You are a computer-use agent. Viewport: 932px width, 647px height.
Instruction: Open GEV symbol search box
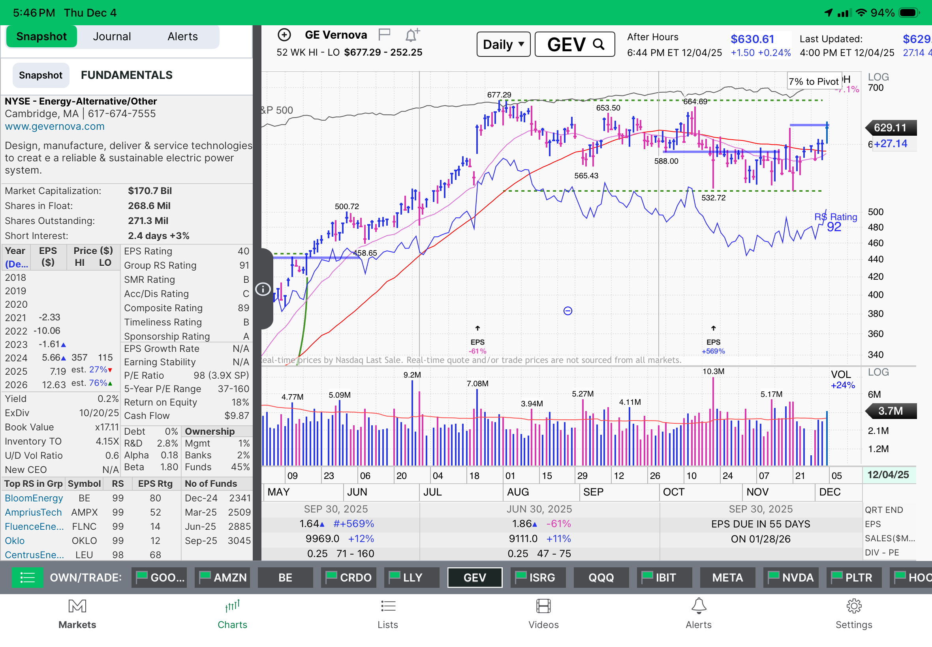[x=575, y=44]
